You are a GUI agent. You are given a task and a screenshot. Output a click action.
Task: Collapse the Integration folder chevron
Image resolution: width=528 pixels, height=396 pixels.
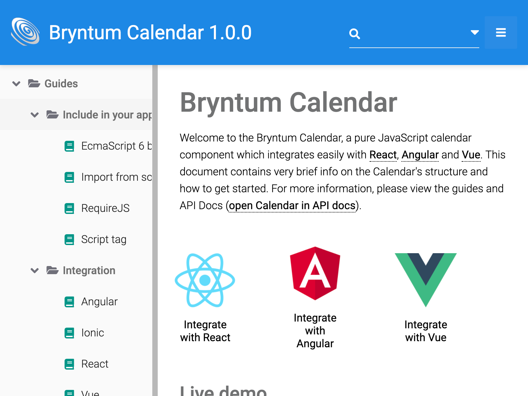[35, 270]
